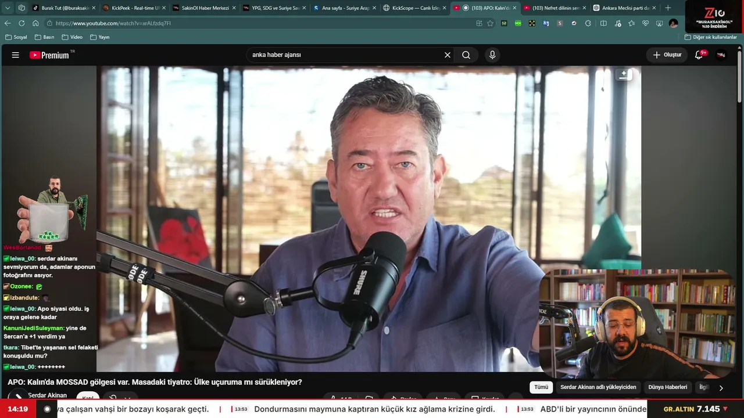Select the Tümü filter chip

click(541, 387)
